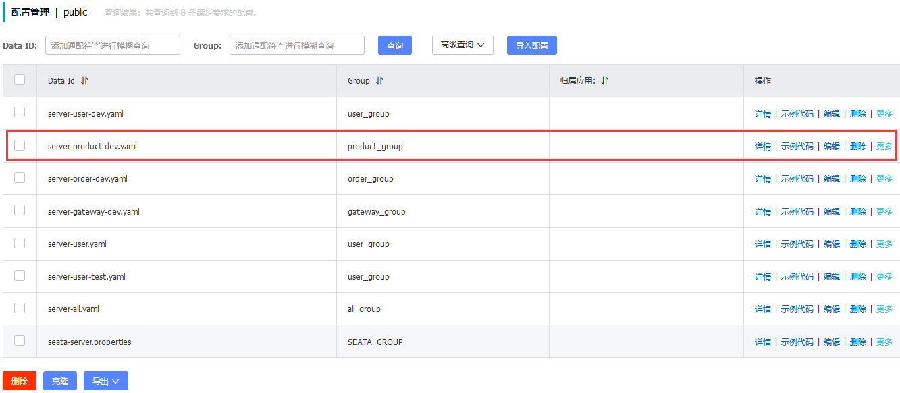
Task: Focus the Data ID search input field
Action: [113, 46]
